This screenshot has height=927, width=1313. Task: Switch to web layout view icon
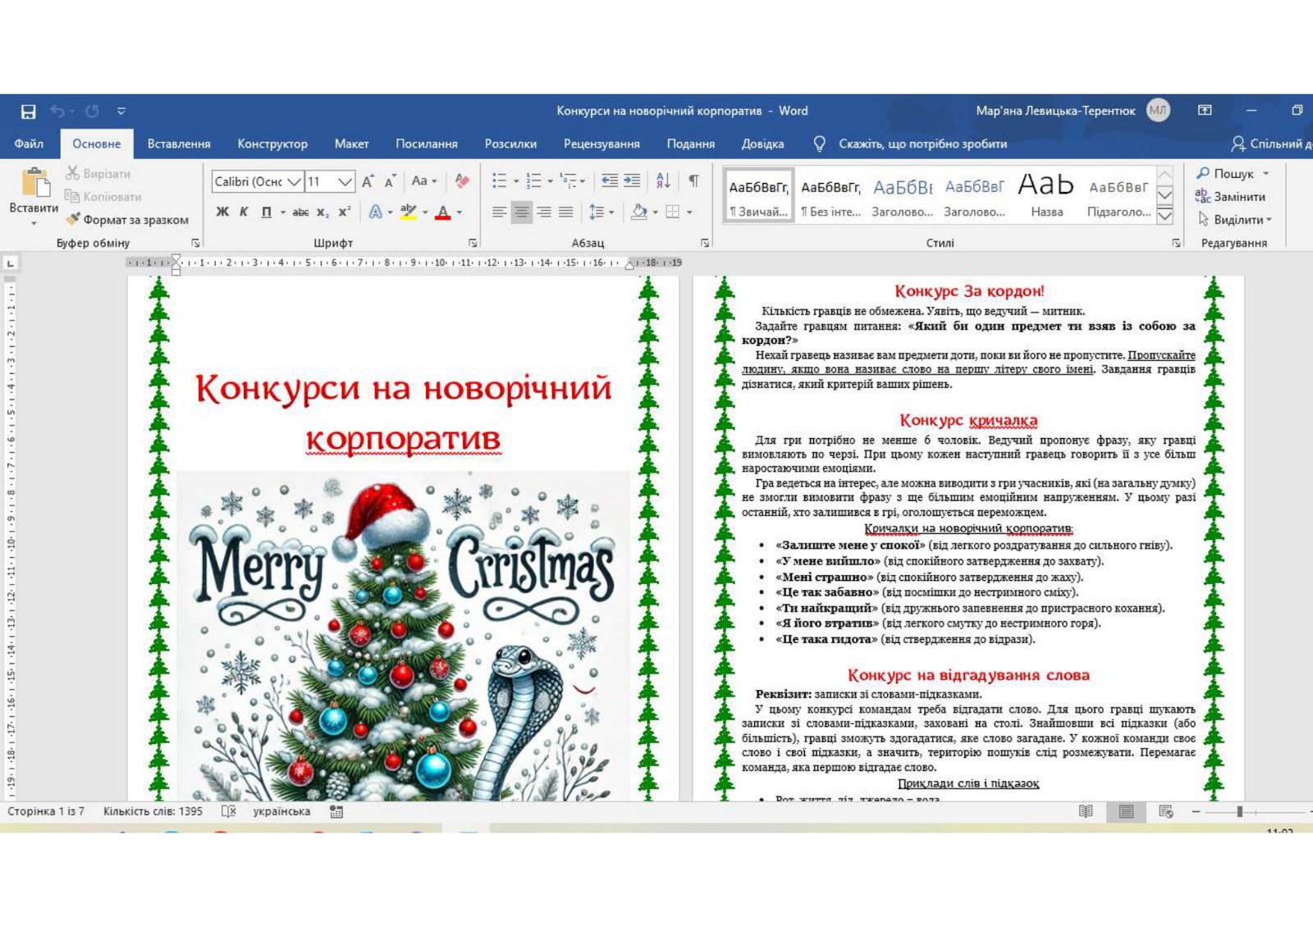pyautogui.click(x=1165, y=811)
